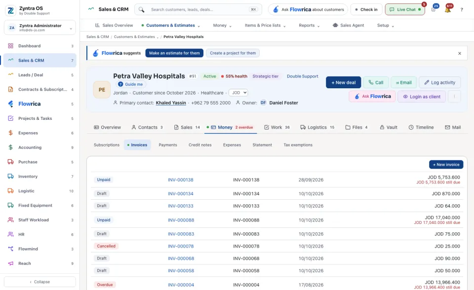Click Make an estimate for them
The height and width of the screenshot is (290, 474).
click(174, 53)
